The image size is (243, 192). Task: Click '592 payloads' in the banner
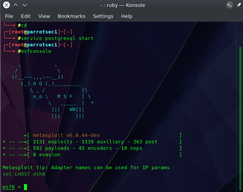[51, 148]
